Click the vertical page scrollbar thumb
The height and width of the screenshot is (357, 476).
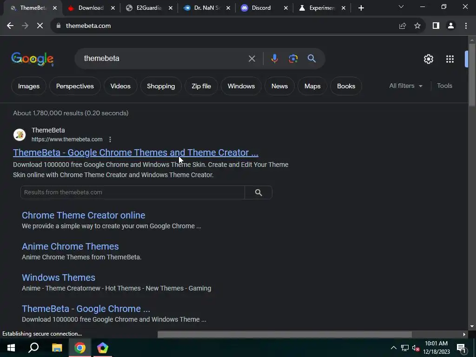pos(472,75)
